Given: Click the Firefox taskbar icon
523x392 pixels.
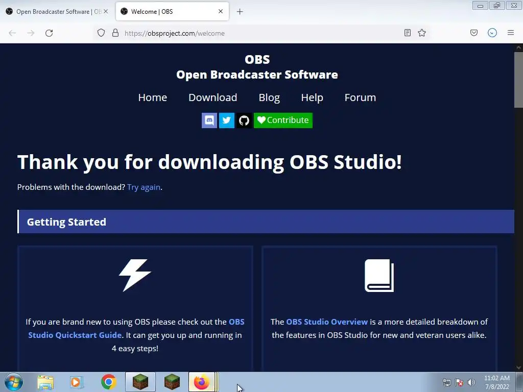Looking at the screenshot, I should [202, 382].
